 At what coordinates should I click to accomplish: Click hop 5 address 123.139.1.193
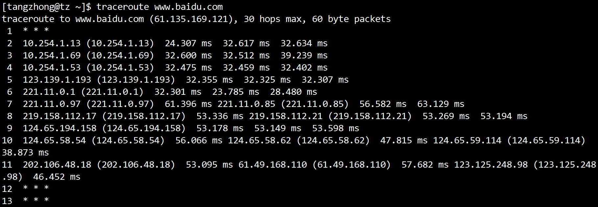pos(57,80)
